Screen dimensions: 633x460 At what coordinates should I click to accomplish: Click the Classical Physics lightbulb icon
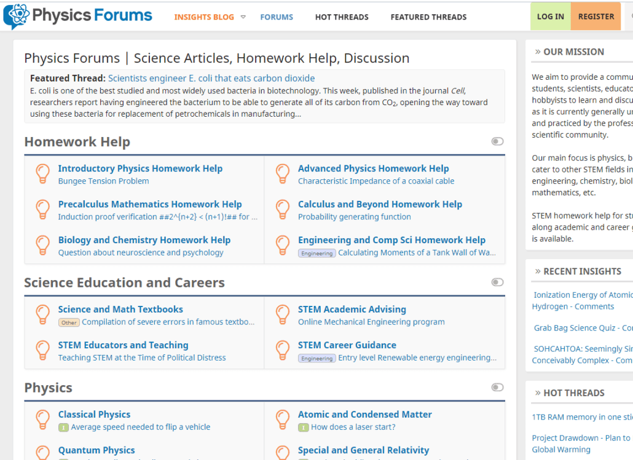click(x=42, y=419)
